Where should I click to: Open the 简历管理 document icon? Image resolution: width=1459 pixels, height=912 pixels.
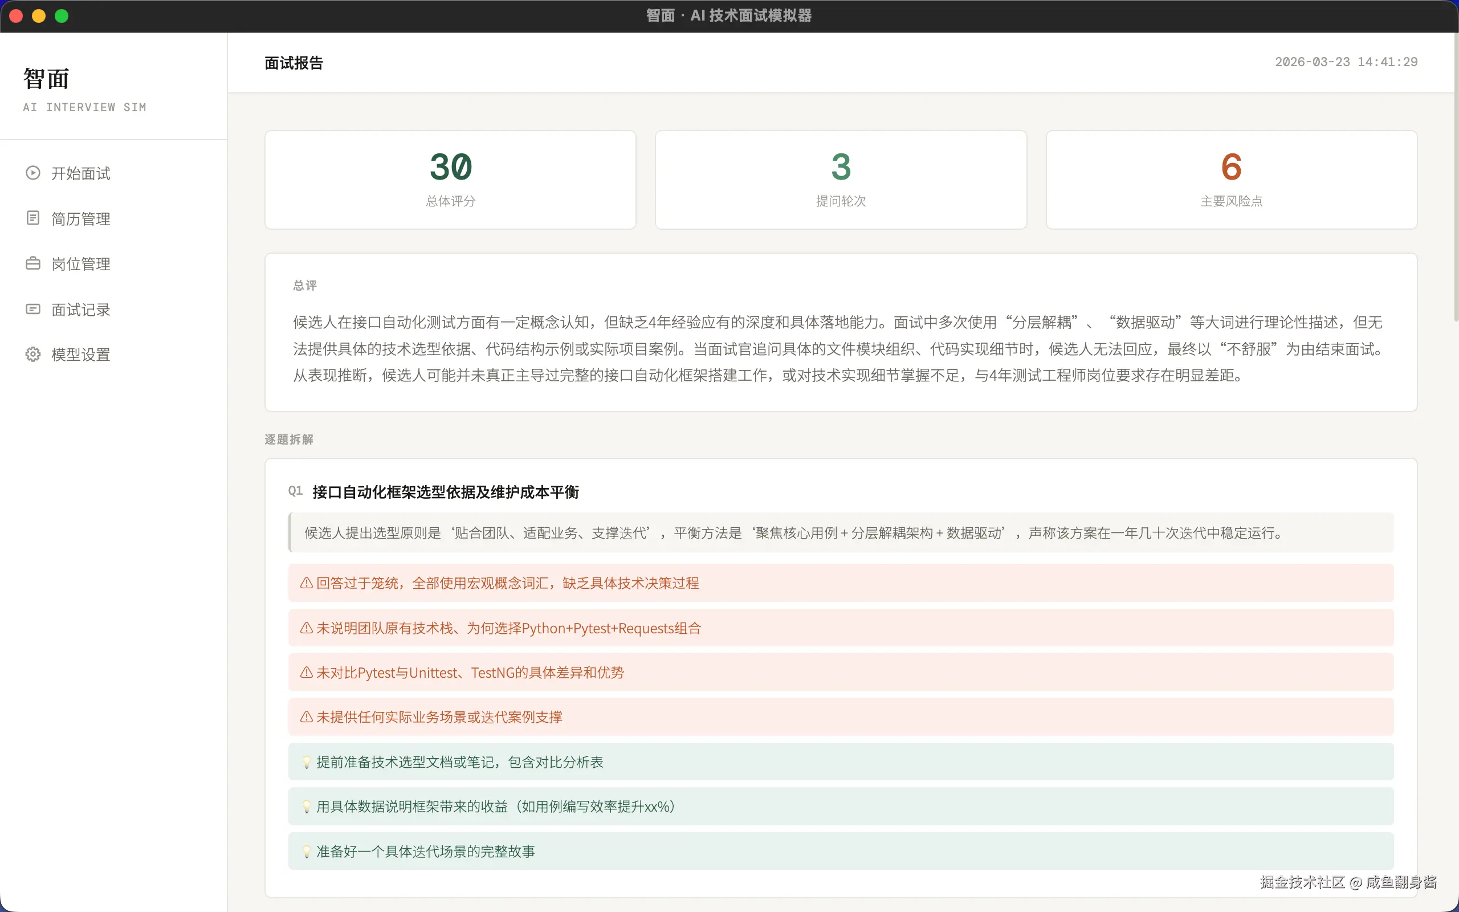(32, 218)
